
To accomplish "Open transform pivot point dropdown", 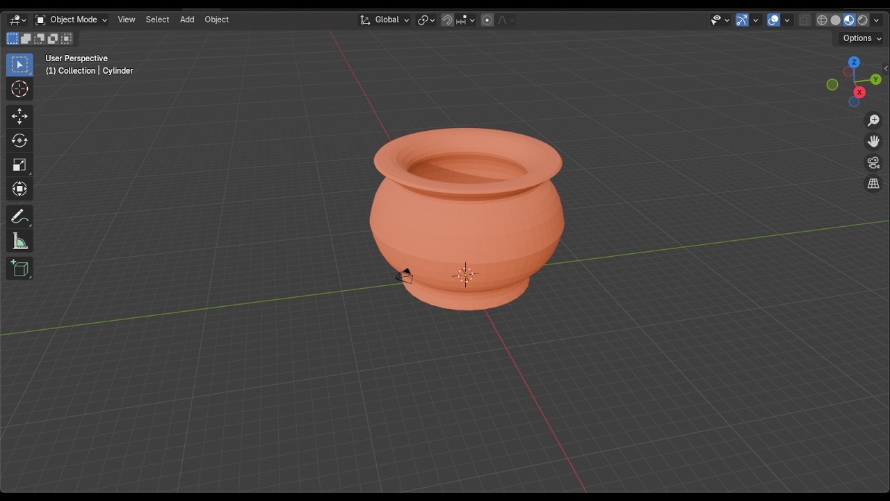I will click(x=426, y=20).
